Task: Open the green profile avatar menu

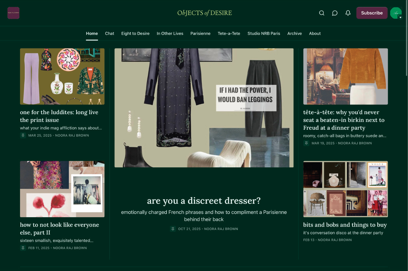Action: [x=396, y=13]
